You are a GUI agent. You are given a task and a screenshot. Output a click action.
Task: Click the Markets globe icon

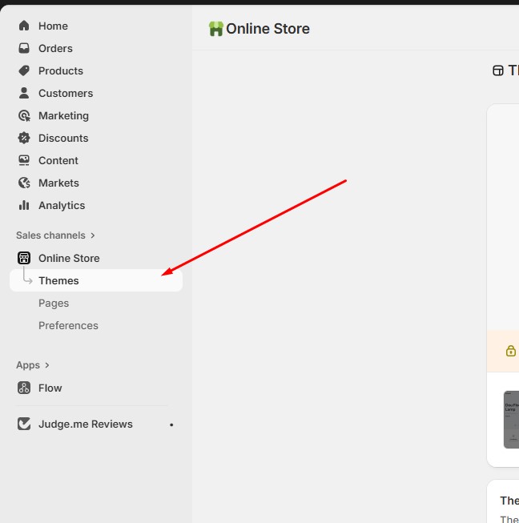point(24,183)
